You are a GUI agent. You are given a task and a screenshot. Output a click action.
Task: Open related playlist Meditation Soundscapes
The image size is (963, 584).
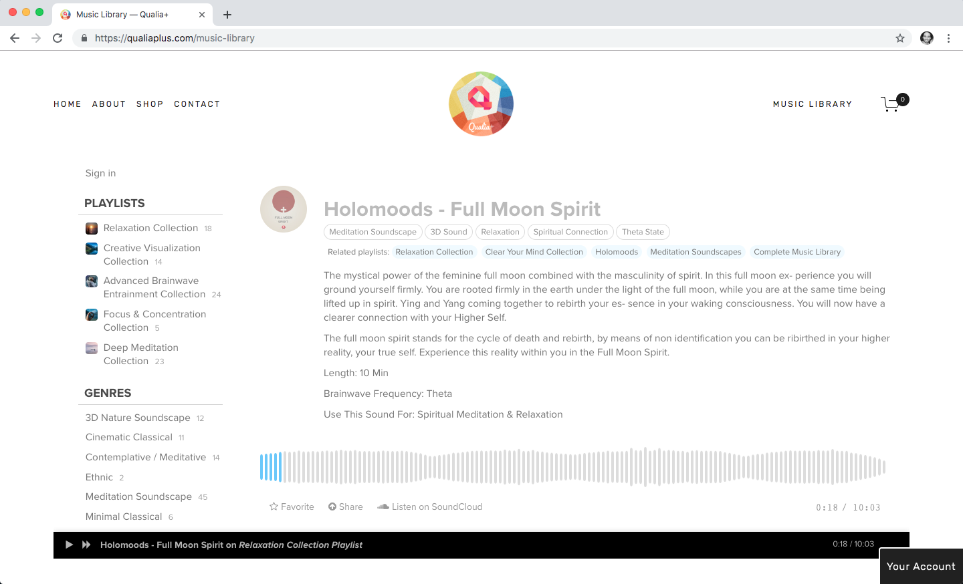pyautogui.click(x=695, y=252)
